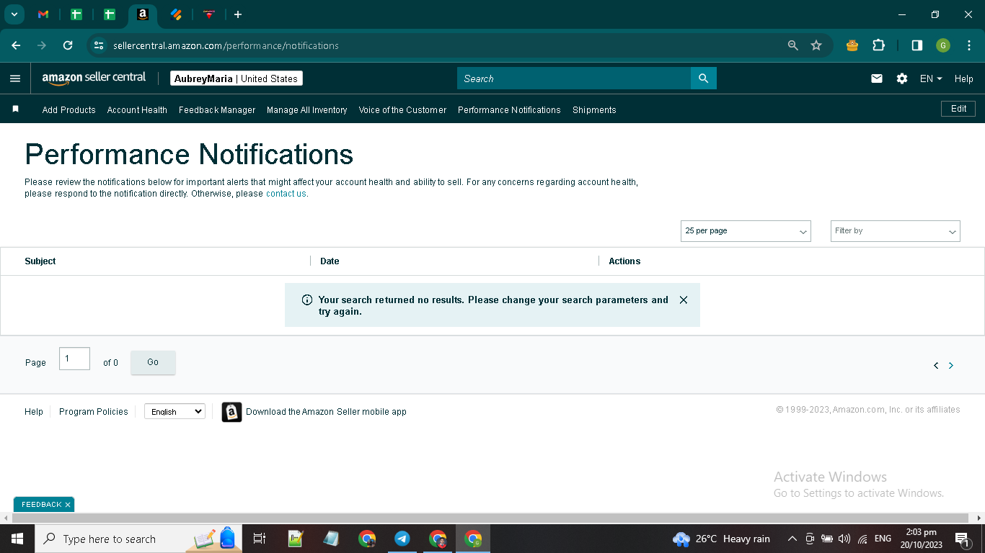Click the search magnifier button
This screenshot has height=553, width=985.
(x=704, y=78)
